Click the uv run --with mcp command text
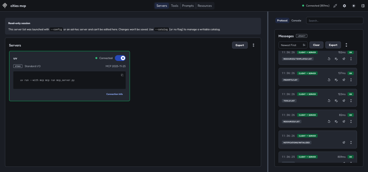The height and width of the screenshot is (172, 368). pyautogui.click(x=47, y=80)
